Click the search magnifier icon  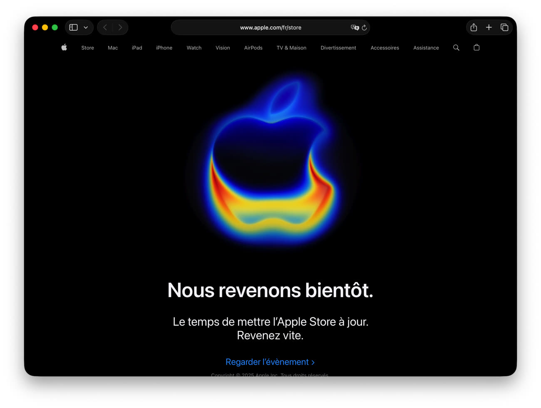(456, 48)
